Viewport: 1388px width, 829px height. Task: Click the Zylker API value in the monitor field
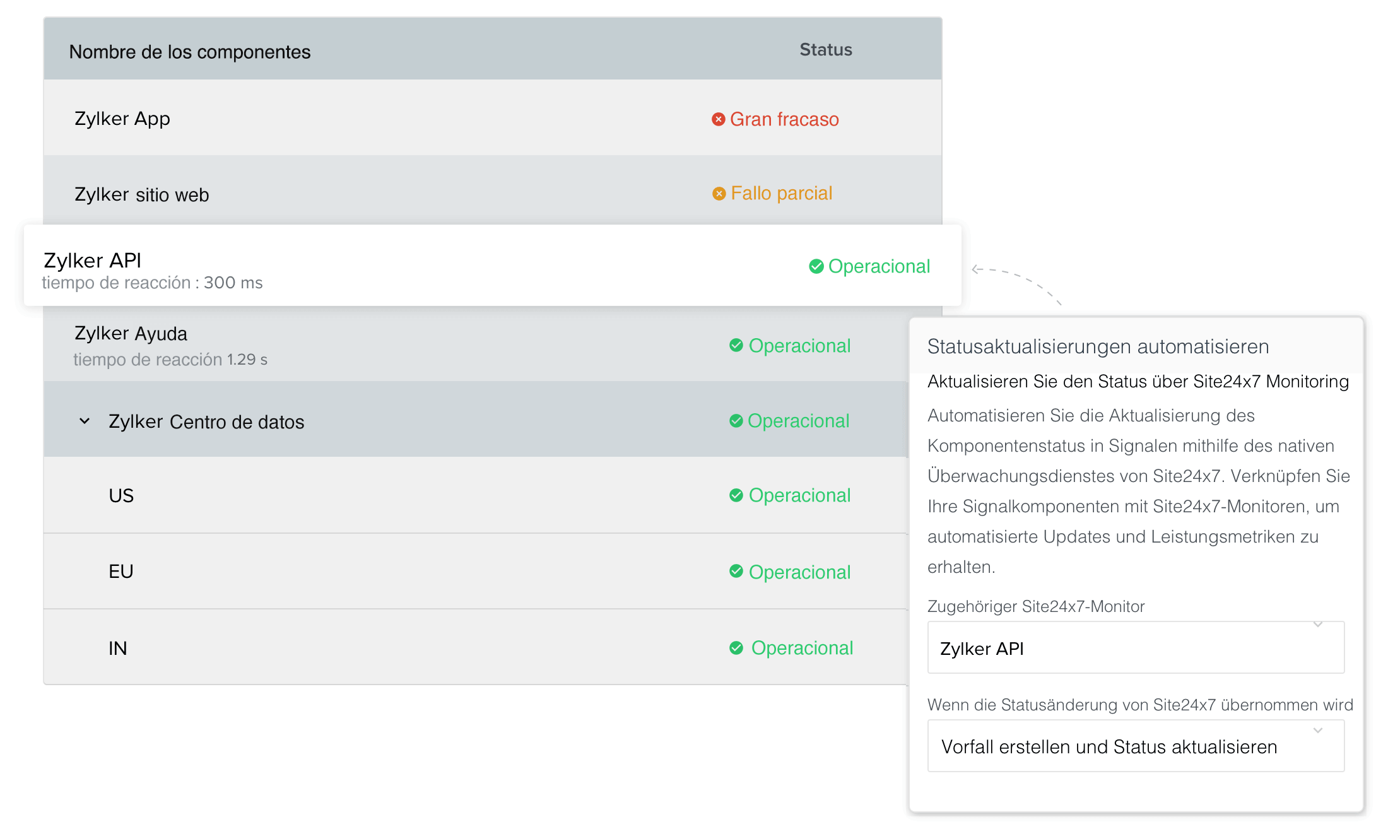(x=982, y=648)
